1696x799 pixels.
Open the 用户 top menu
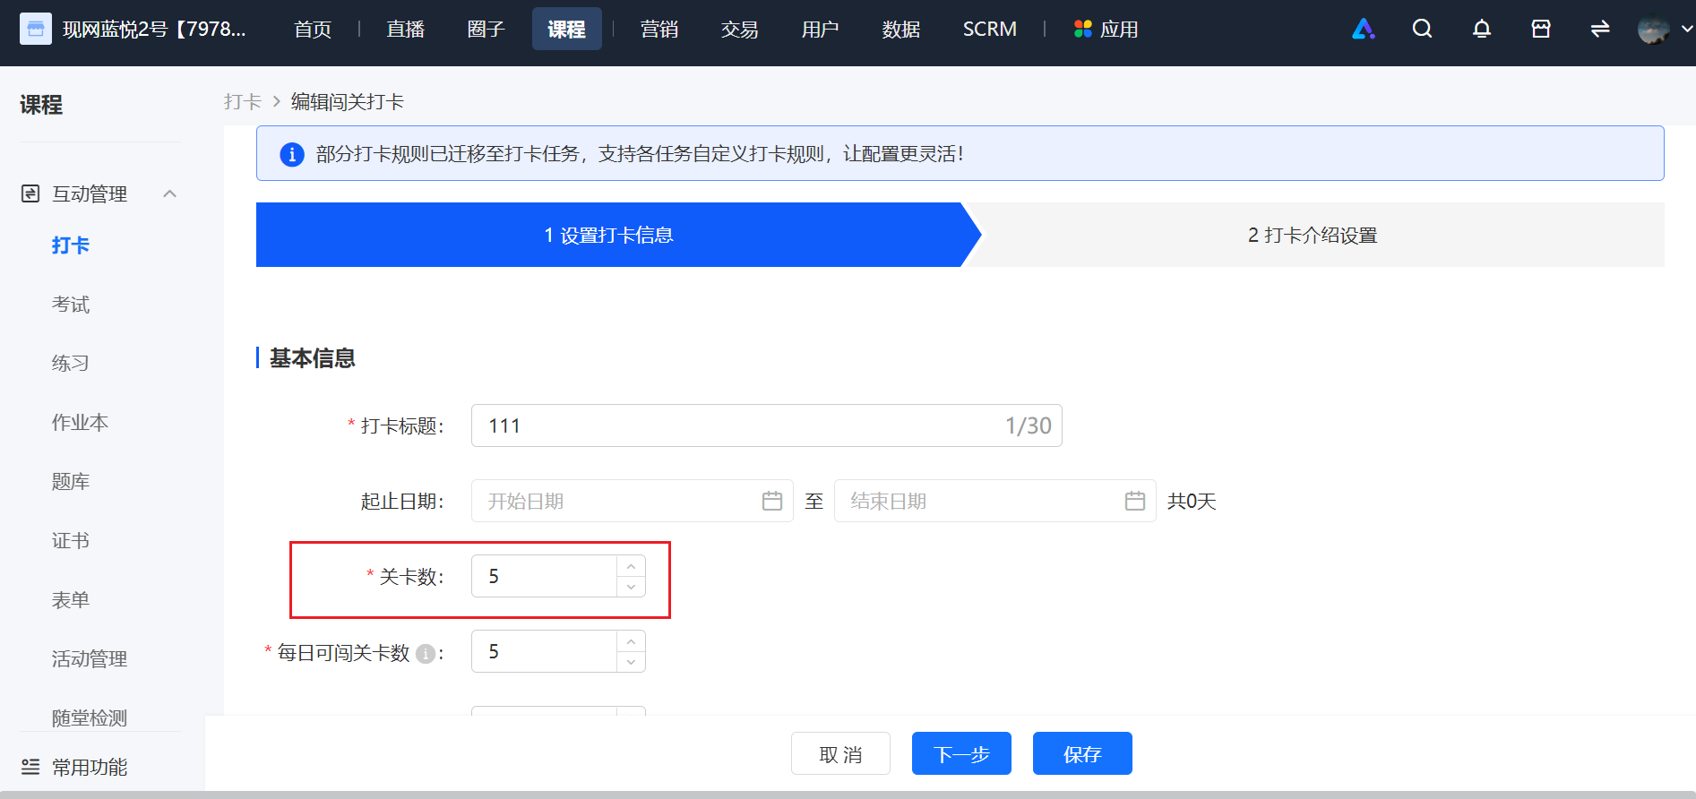coord(820,30)
